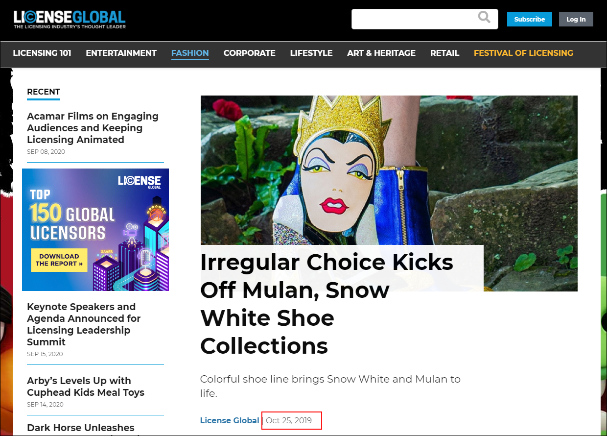Click the search magnifier icon

coord(484,18)
